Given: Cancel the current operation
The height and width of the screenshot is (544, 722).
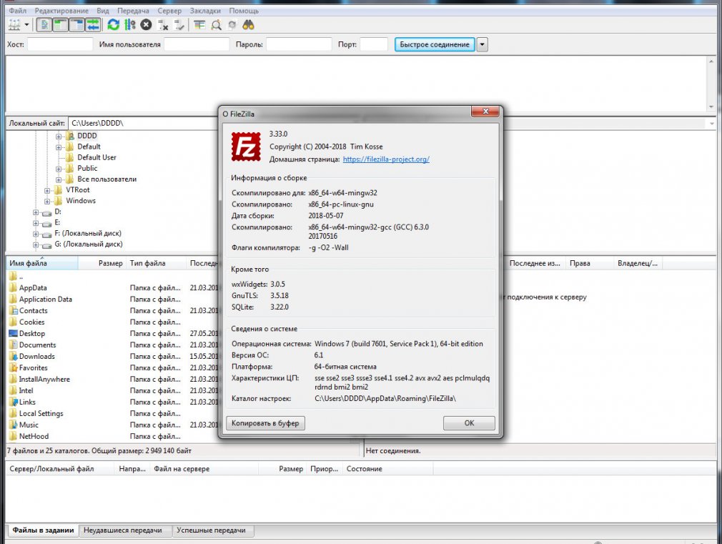Looking at the screenshot, I should tap(146, 25).
